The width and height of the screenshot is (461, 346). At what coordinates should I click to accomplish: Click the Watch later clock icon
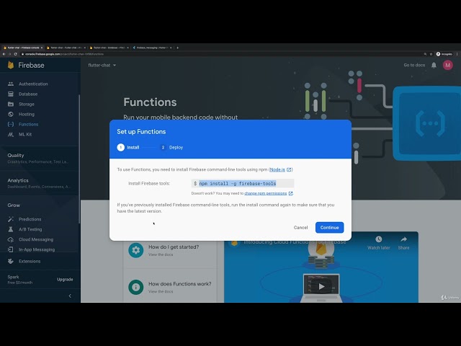click(x=379, y=239)
